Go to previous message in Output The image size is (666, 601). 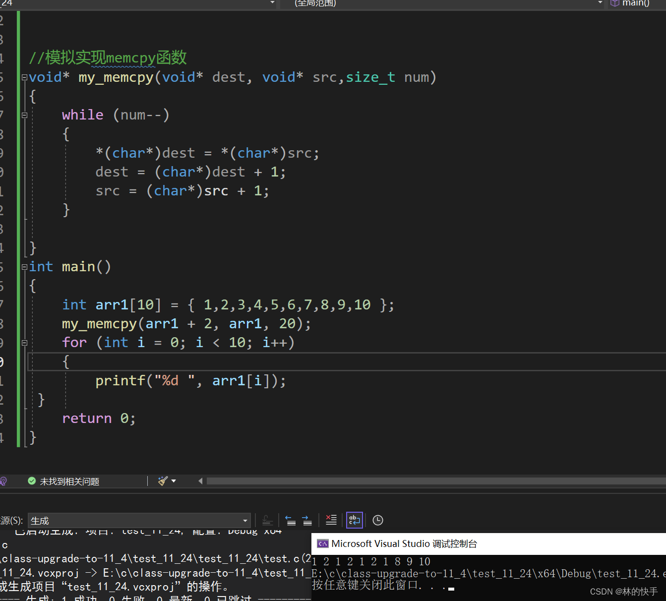pos(291,520)
